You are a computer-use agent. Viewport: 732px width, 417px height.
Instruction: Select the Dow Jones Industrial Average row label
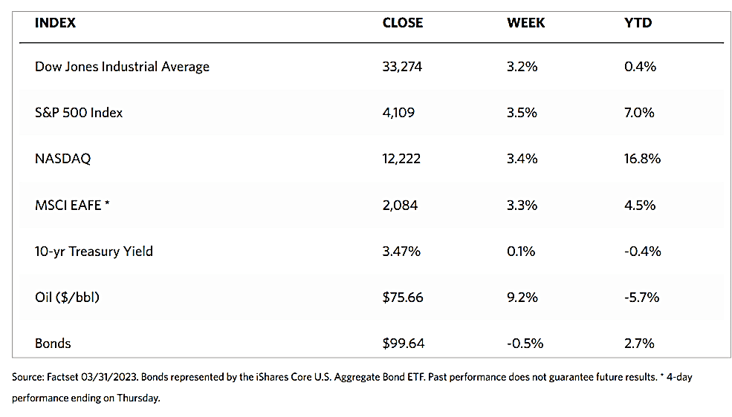click(122, 67)
